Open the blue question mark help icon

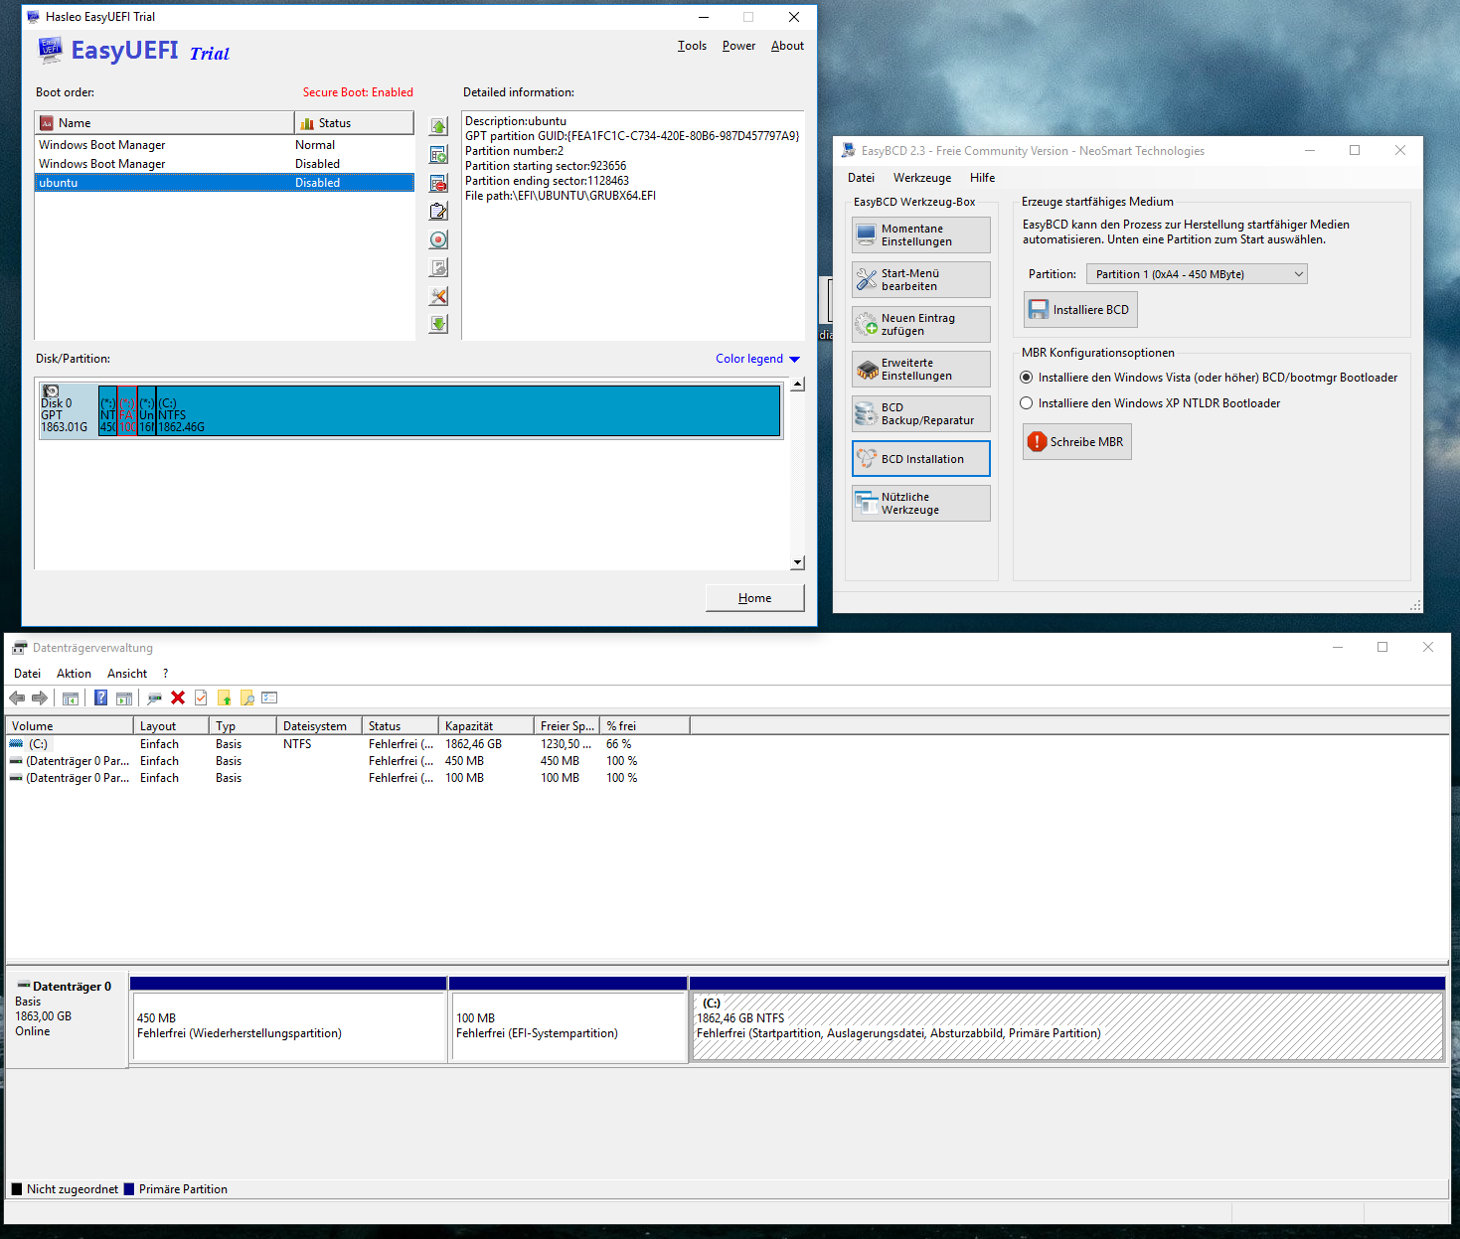pyautogui.click(x=100, y=697)
